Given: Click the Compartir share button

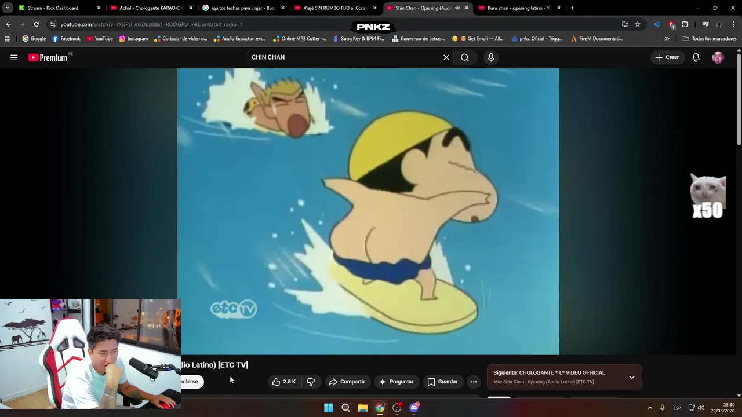Looking at the screenshot, I should click(347, 382).
